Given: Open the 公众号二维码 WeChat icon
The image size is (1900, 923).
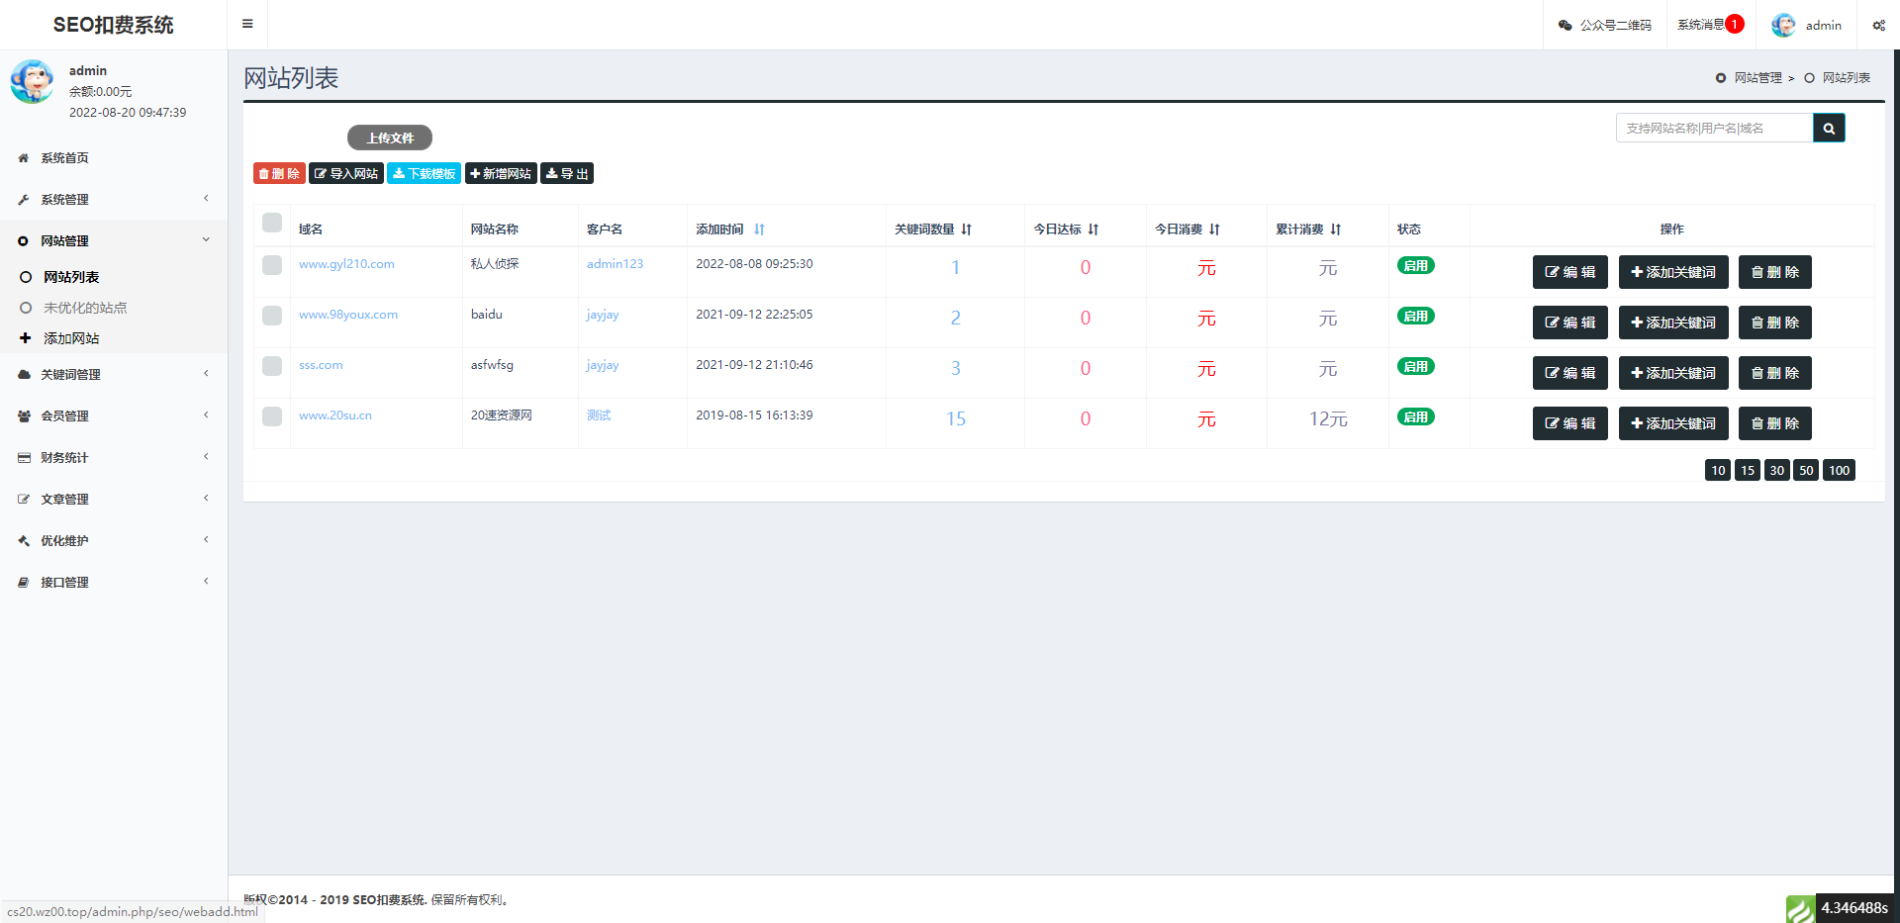Looking at the screenshot, I should pyautogui.click(x=1565, y=25).
